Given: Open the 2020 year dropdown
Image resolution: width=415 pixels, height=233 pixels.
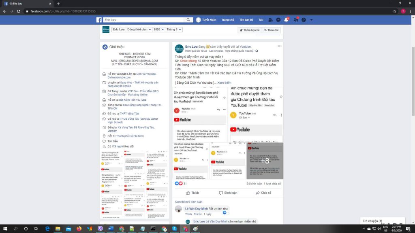Looking at the screenshot, I should (158, 29).
